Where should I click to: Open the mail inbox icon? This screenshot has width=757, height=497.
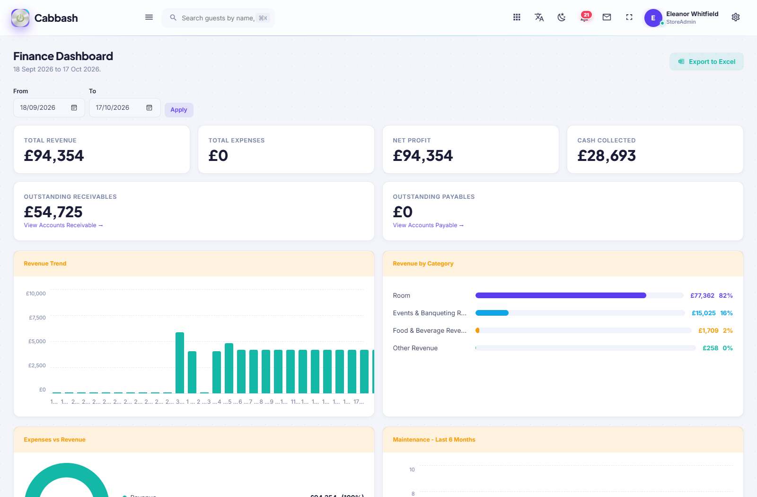point(607,18)
